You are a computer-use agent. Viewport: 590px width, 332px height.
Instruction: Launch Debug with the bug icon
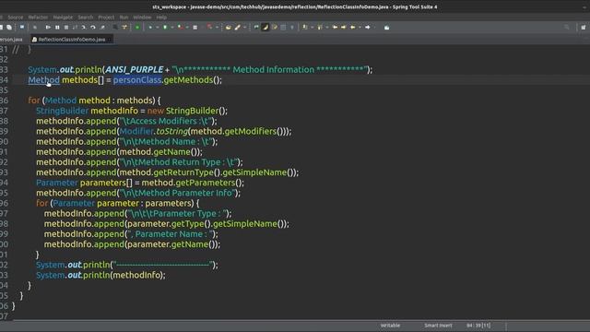[x=150, y=27]
